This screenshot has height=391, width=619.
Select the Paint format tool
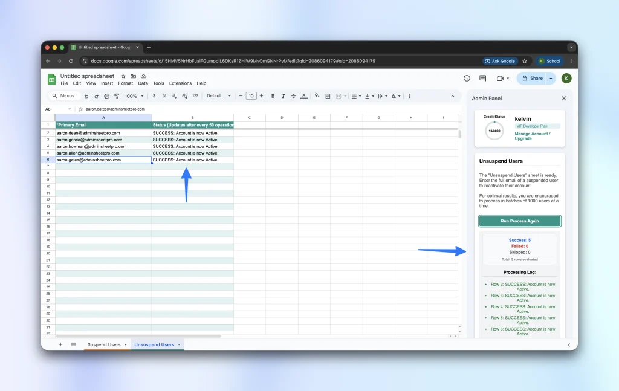[x=117, y=96]
